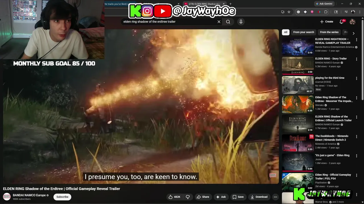Open the BANDAI NAMCO Europe channel name link
The width and height of the screenshot is (364, 204).
coord(29,195)
